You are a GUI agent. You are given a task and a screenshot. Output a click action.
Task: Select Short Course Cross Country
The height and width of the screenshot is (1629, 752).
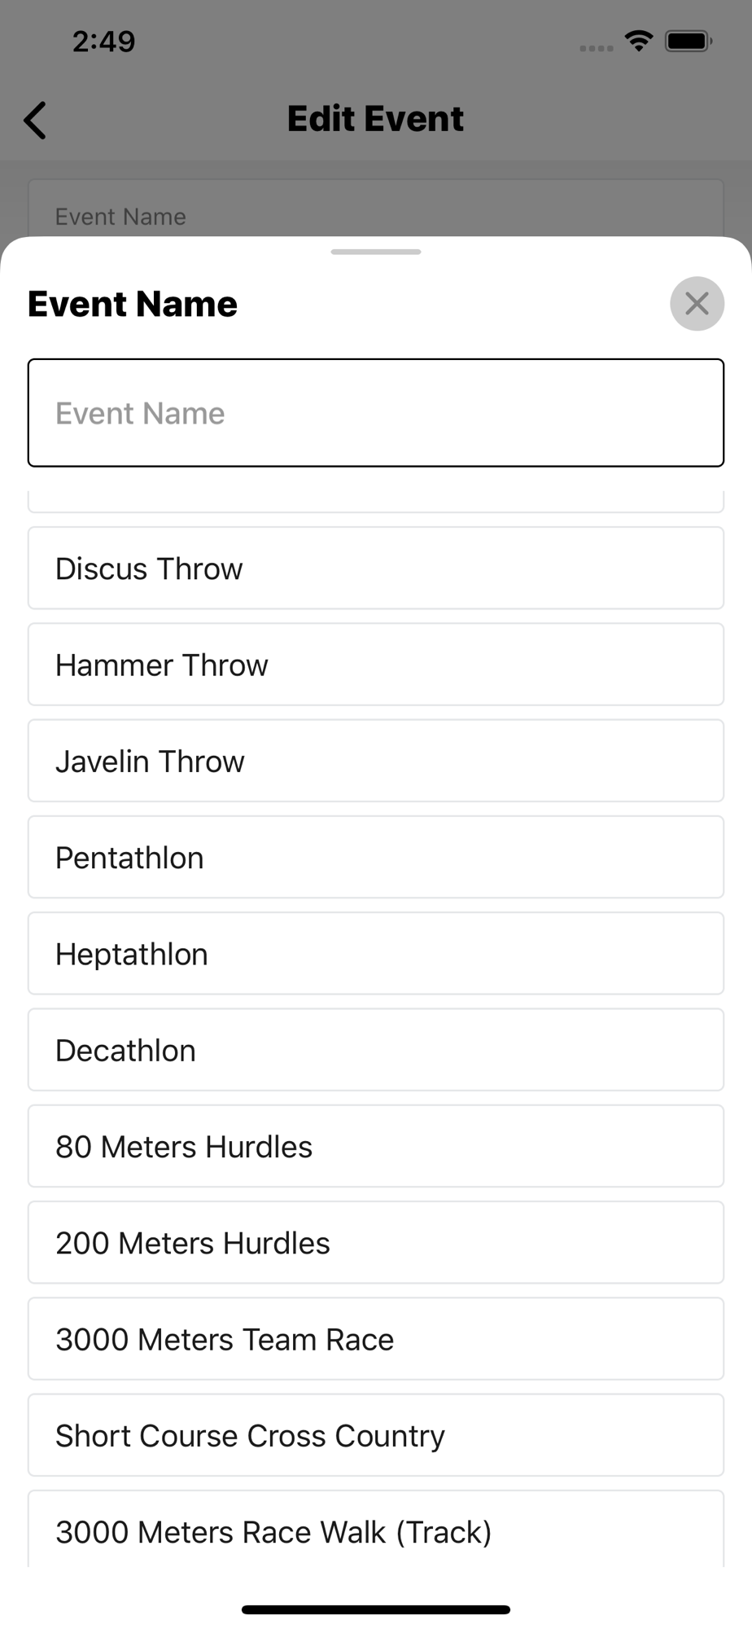[x=376, y=1435]
